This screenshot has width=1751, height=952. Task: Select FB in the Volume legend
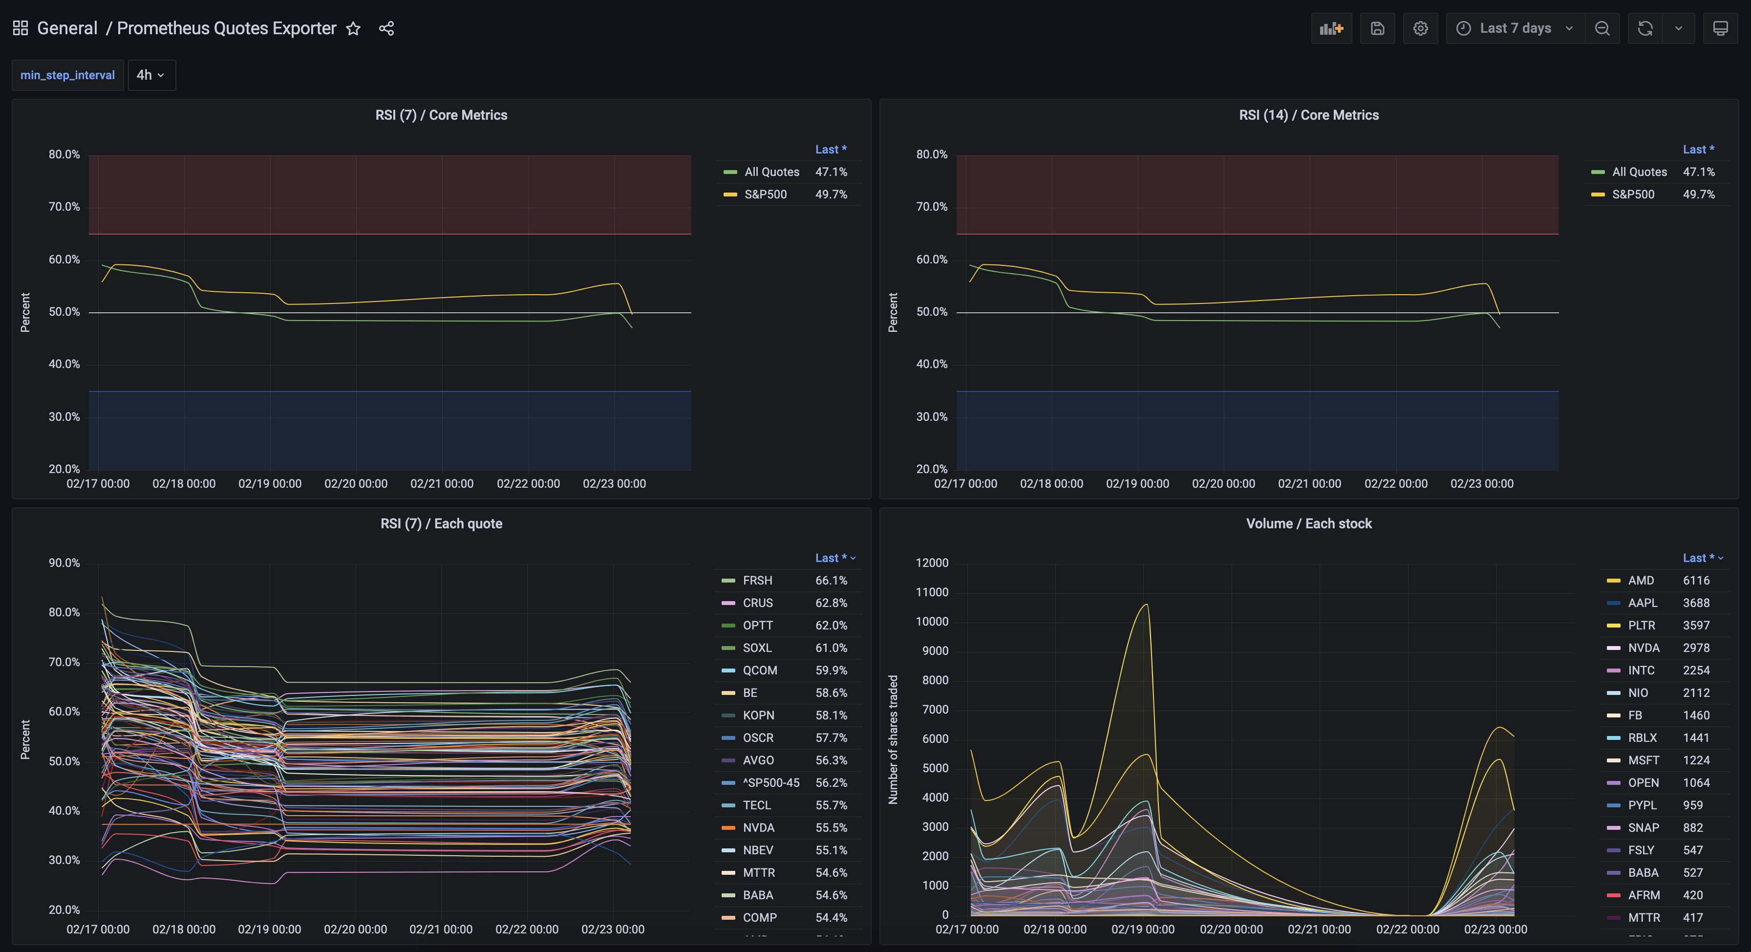coord(1635,715)
